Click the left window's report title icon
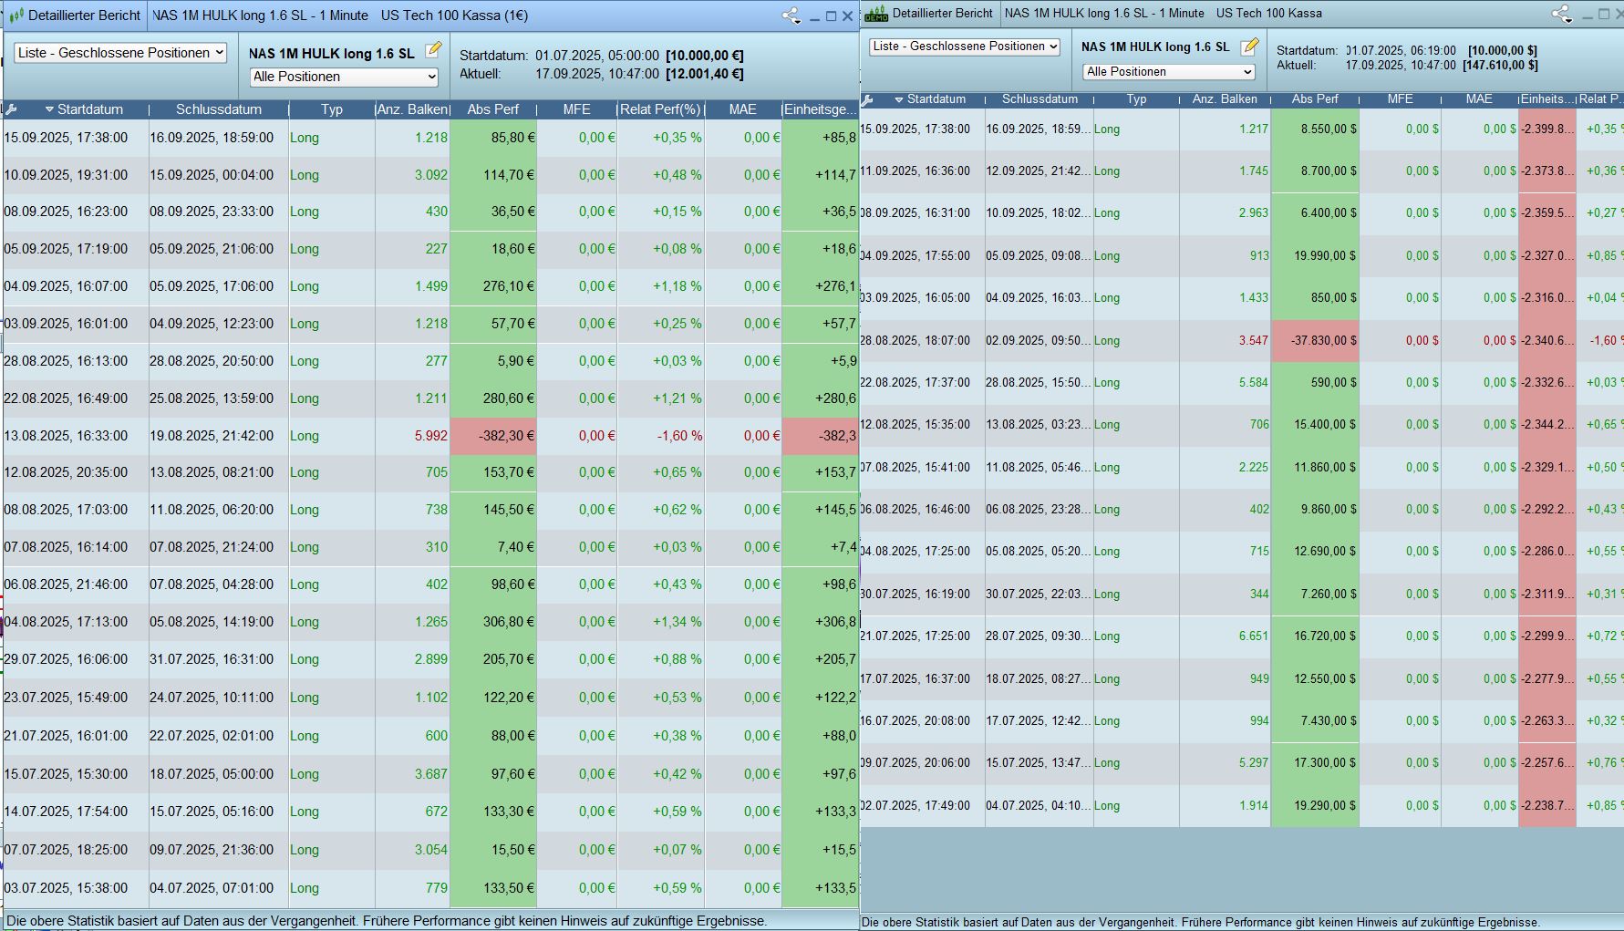Image resolution: width=1624 pixels, height=931 pixels. tap(16, 16)
